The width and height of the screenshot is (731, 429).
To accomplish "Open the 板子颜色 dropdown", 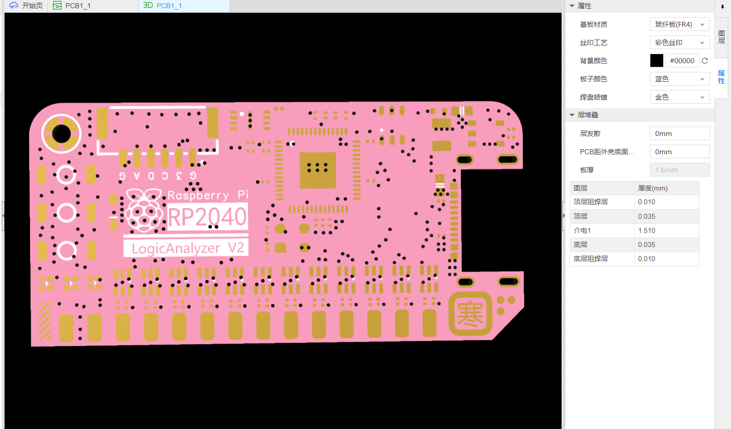I will coord(679,79).
